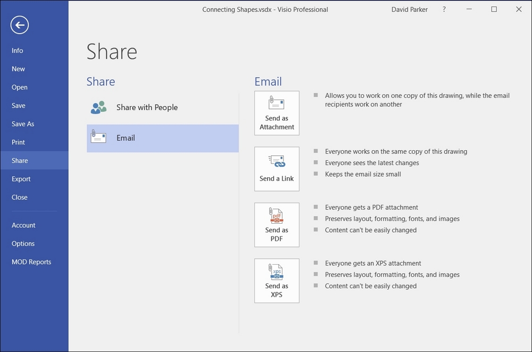Click the large Share page heading
The height and width of the screenshot is (352, 532).
(112, 52)
